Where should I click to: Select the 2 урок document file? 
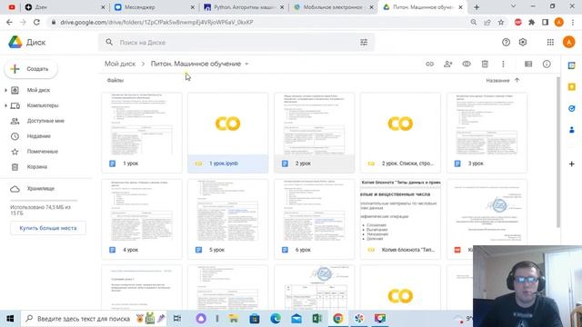tap(315, 133)
